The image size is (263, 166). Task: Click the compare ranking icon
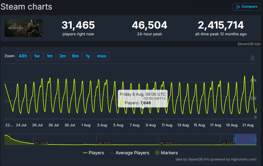(238, 7)
